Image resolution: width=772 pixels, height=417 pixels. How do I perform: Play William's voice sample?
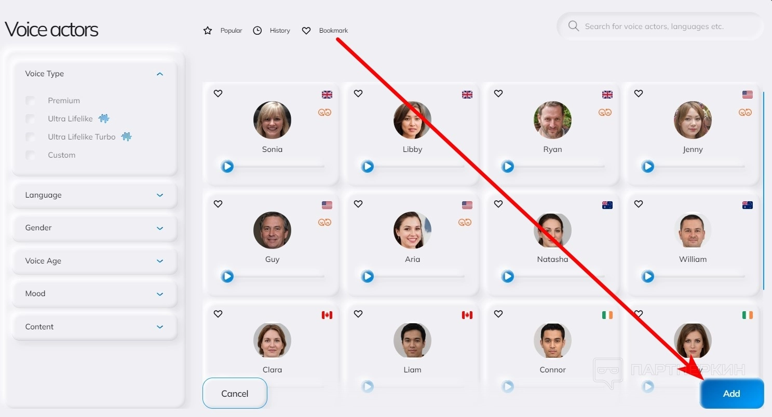(648, 276)
